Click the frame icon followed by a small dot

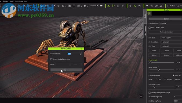click(79, 6)
